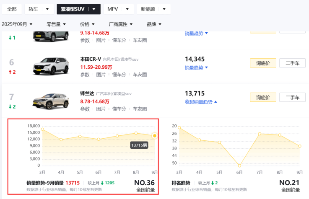This screenshot has height=199, width=309.
Task: Open the 品牌 filter dropdown
Action: (x=154, y=24)
